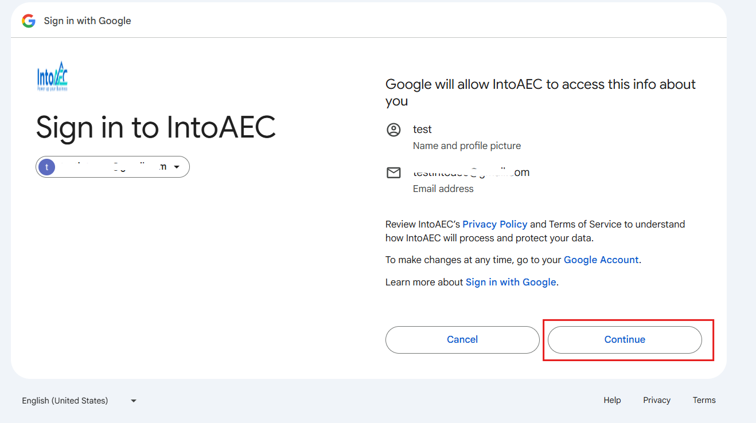Screen dimensions: 756x423
Task: Click the 'Sign in with Google' header text
Action: pos(87,21)
